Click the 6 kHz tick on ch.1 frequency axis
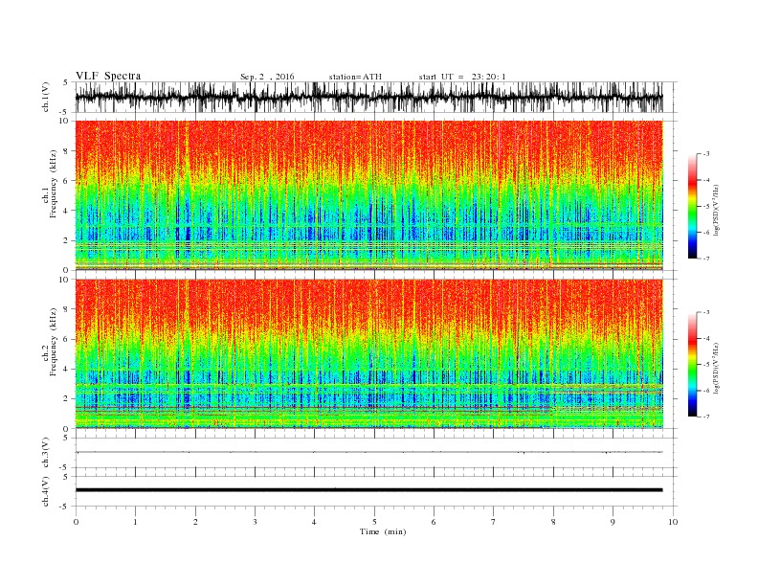 [67, 181]
